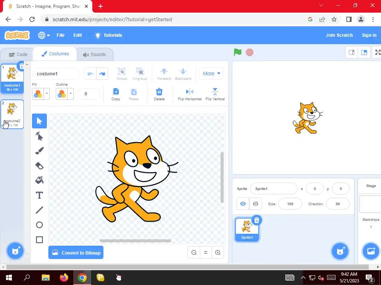Screen dimensions: 381x285
Task: Hide the sprite with crossed-eye icon
Action: click(255, 204)
